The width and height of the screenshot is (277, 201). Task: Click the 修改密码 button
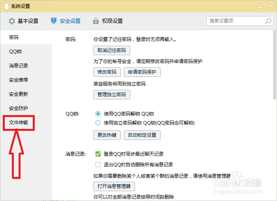[x=107, y=72]
